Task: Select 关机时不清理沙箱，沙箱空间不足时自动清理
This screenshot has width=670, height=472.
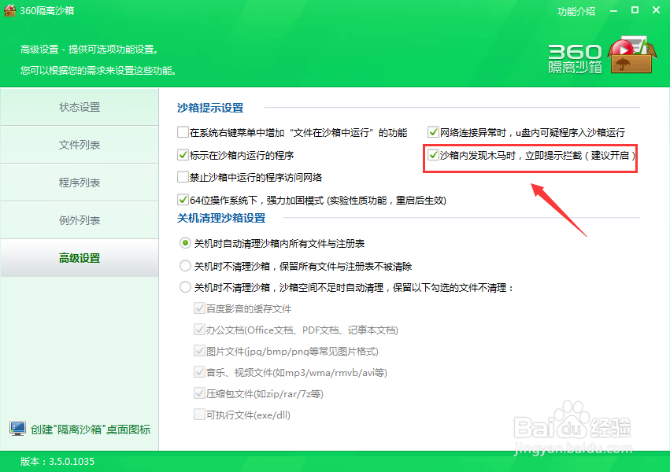Action: coord(185,287)
